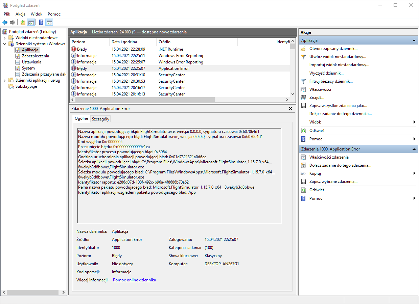
Task: Click the blue Help toolbar icon
Action: click(x=41, y=23)
